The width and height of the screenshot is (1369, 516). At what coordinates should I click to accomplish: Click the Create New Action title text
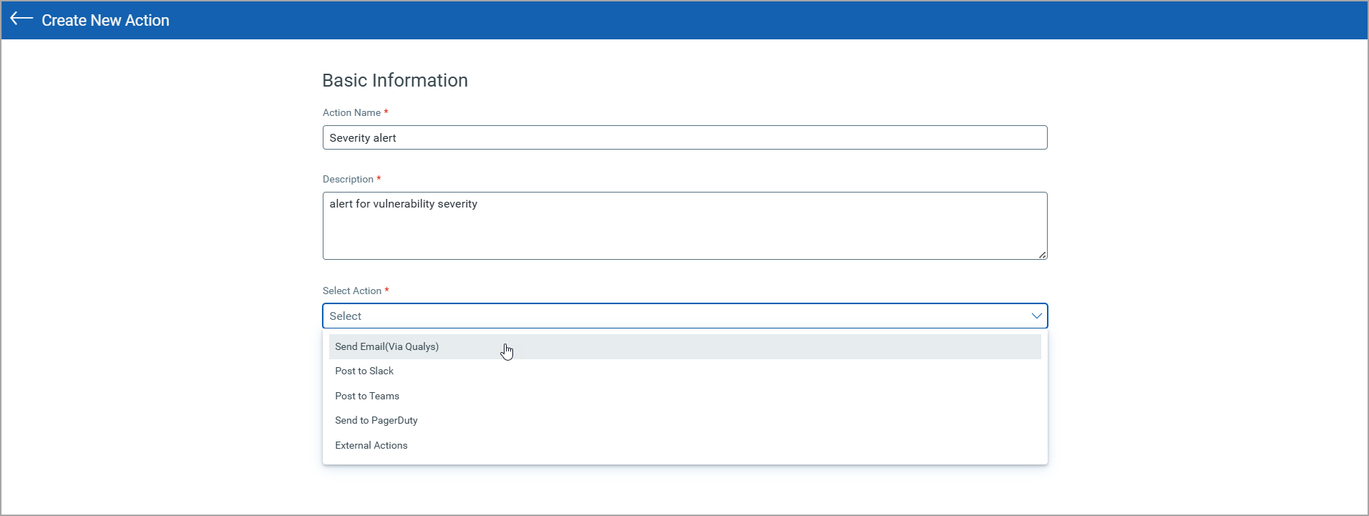coord(105,20)
